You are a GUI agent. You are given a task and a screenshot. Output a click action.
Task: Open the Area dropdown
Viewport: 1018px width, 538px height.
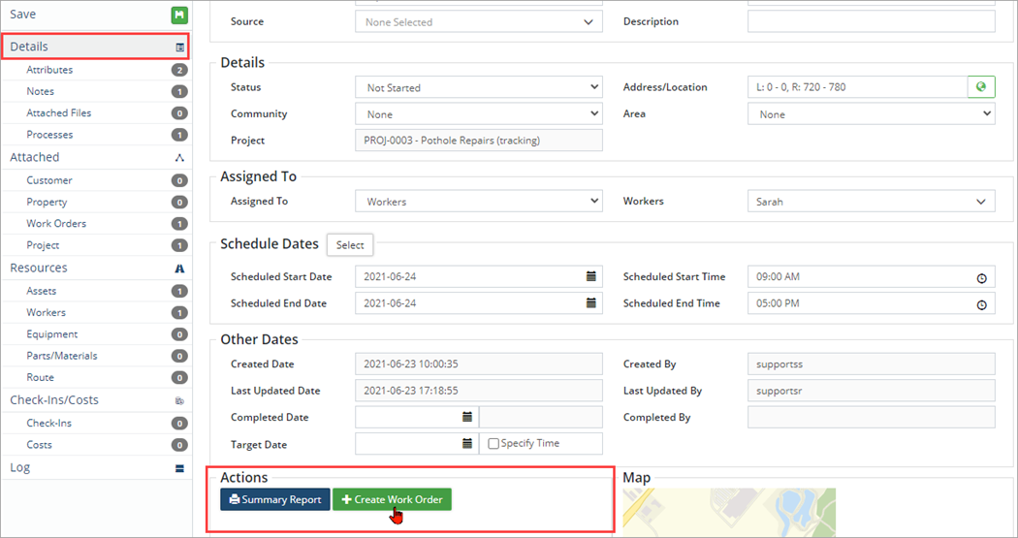tap(872, 113)
